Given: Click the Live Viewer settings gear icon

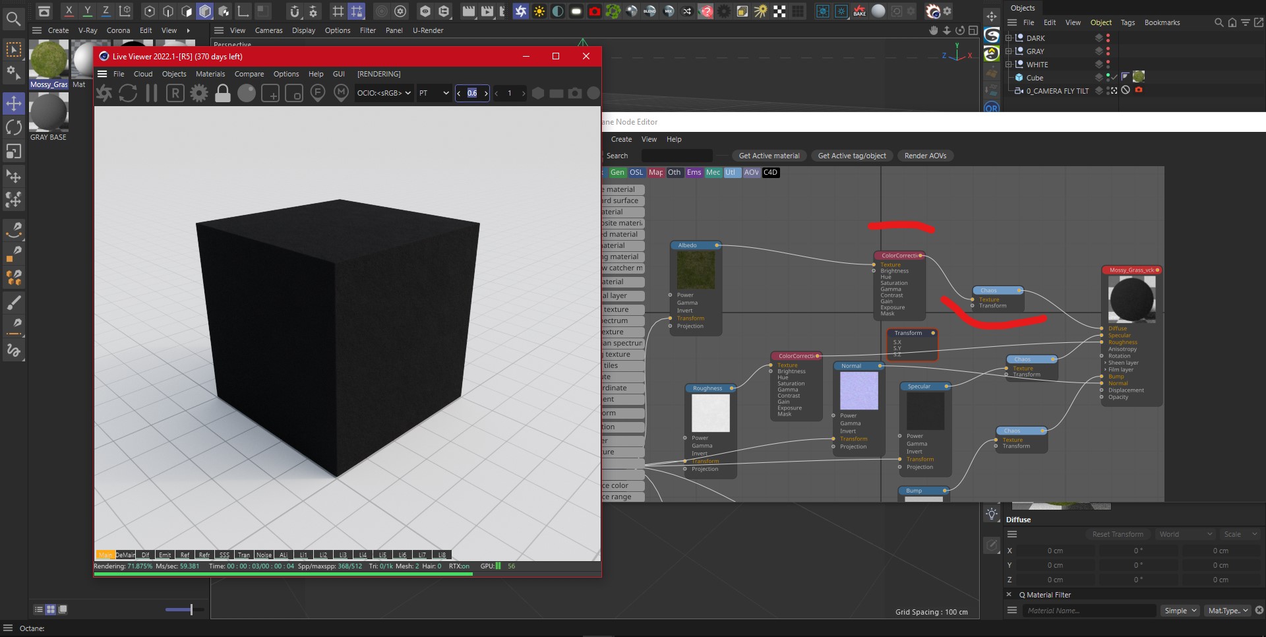Looking at the screenshot, I should pos(198,94).
